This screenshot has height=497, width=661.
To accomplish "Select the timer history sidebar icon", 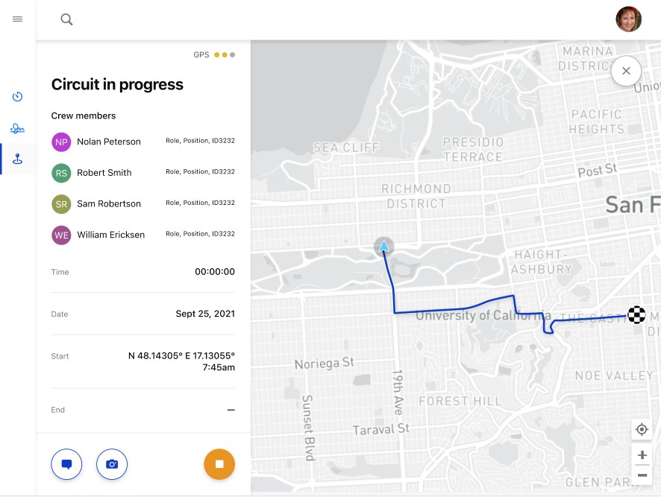I will 17,96.
